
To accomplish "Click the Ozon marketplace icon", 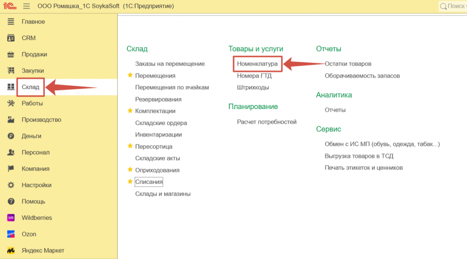I will pyautogui.click(x=11, y=234).
